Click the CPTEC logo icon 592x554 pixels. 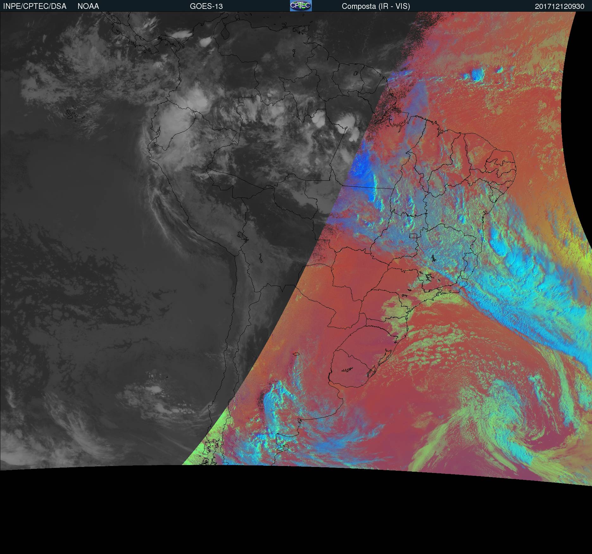[x=301, y=6]
